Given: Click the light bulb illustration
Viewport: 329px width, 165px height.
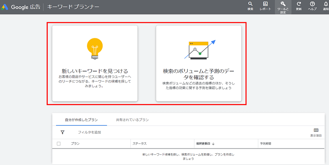Looking at the screenshot, I should [94, 48].
